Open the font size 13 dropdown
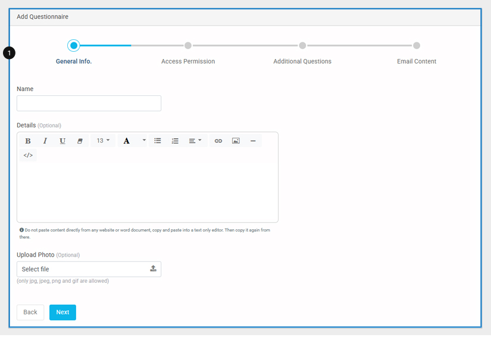The image size is (491, 337). click(x=103, y=141)
